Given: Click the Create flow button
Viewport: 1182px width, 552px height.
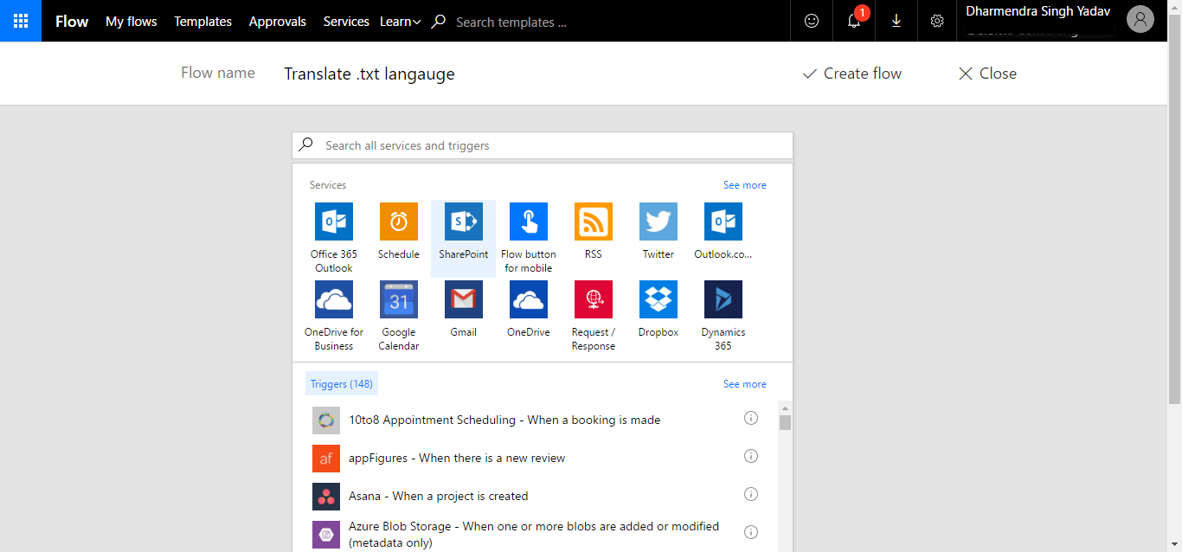Looking at the screenshot, I should pyautogui.click(x=852, y=74).
